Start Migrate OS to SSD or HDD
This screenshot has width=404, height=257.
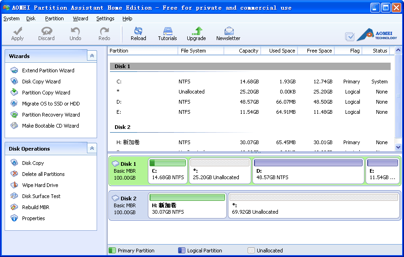coord(51,103)
